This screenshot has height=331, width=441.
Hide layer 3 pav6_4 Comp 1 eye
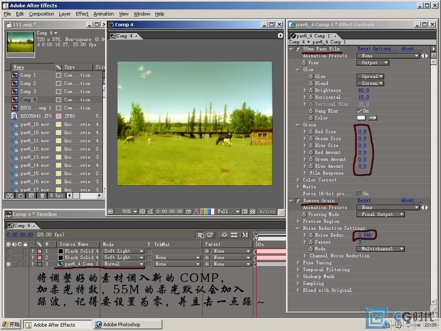(9, 264)
